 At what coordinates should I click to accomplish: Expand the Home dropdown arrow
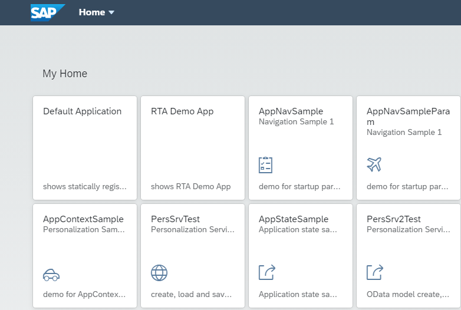coord(112,12)
